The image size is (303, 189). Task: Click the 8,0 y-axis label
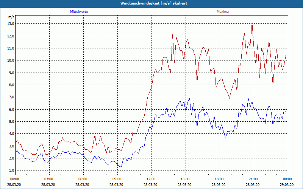point(12,85)
